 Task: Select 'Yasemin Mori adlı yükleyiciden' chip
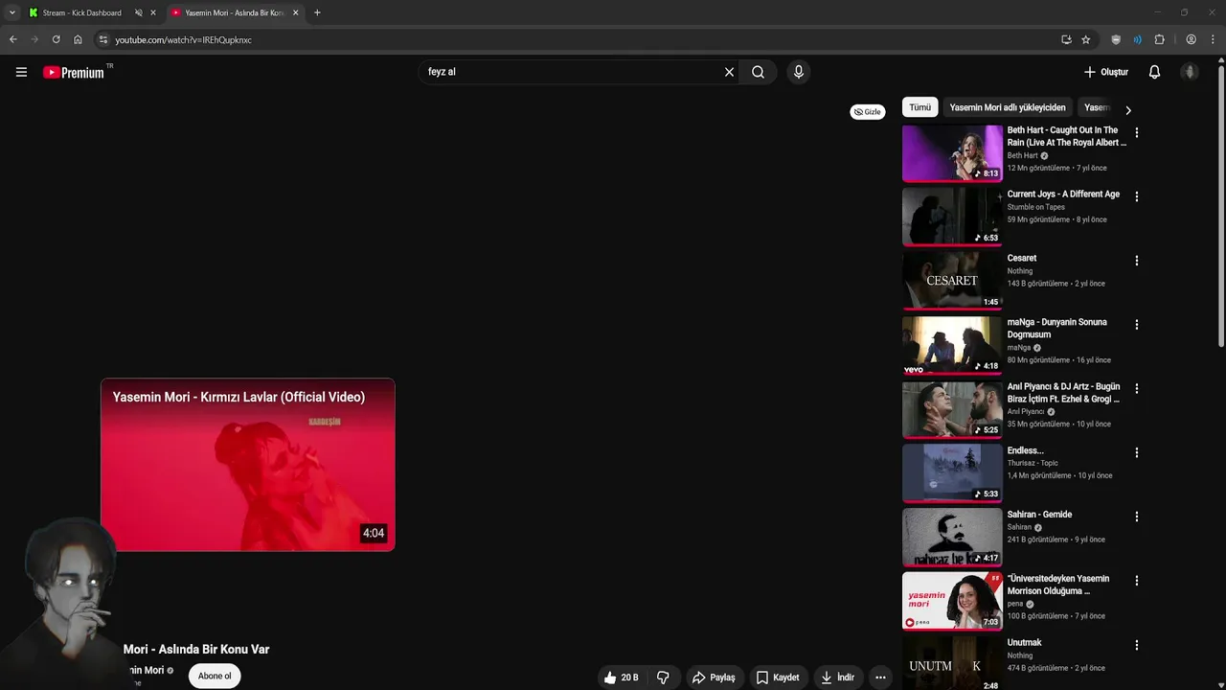click(x=1008, y=107)
